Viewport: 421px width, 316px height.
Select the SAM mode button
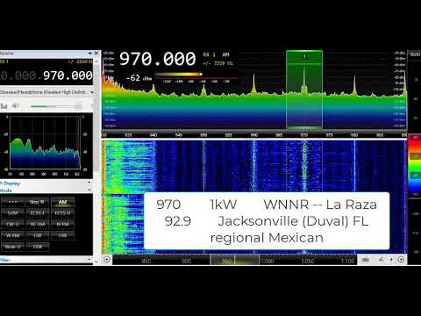[x=12, y=213]
